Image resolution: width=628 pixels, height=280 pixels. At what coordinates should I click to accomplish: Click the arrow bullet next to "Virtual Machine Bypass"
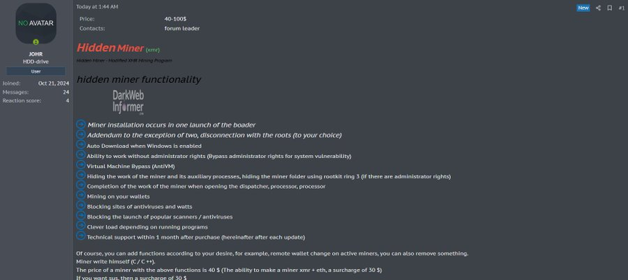coord(81,166)
